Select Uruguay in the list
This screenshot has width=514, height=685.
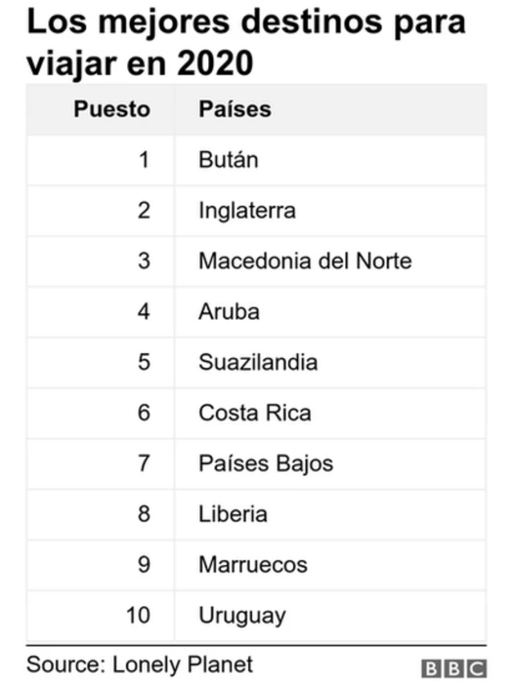242,616
